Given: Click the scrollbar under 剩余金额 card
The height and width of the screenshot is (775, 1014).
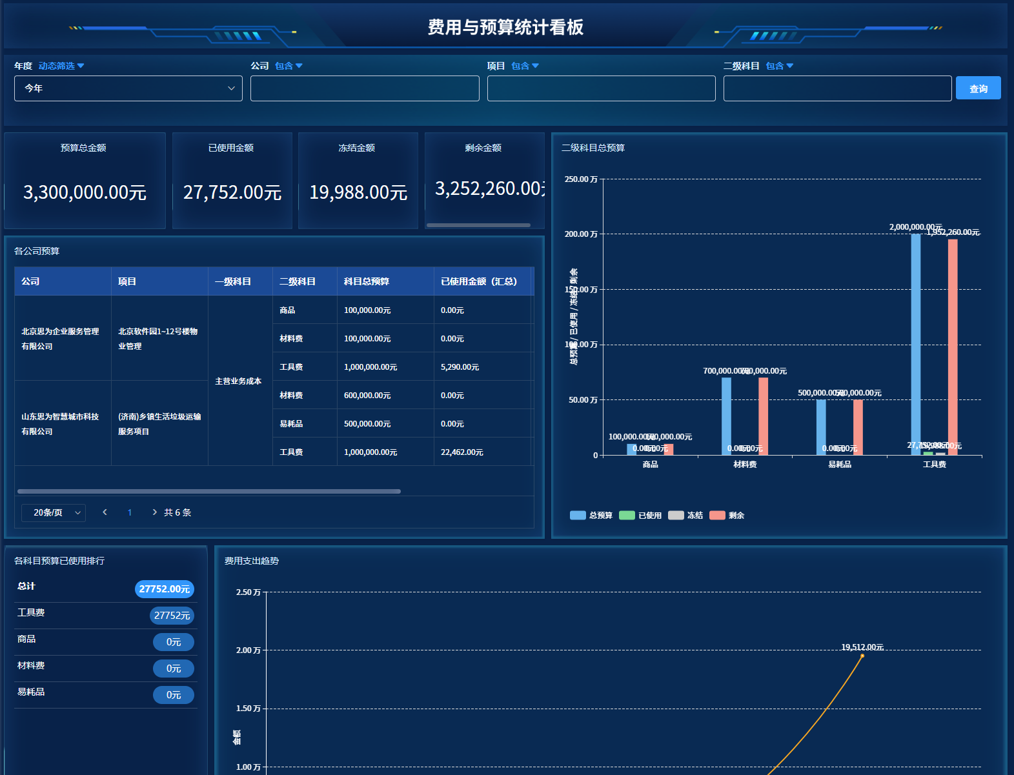Looking at the screenshot, I should tap(478, 225).
